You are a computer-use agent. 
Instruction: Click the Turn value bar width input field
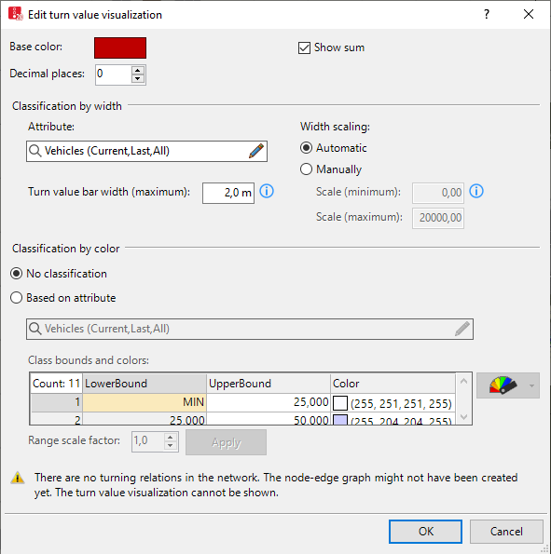[228, 193]
